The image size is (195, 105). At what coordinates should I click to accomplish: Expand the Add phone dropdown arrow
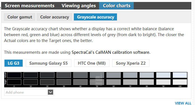click(50, 92)
